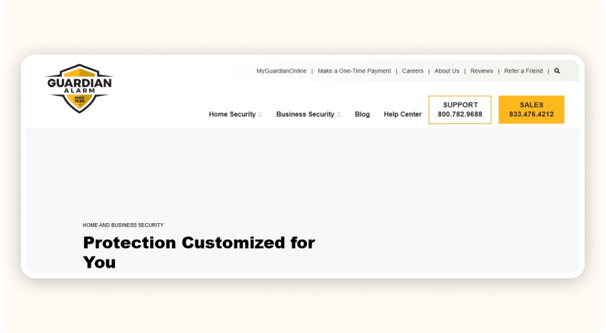Visit the Help Center
Image resolution: width=606 pixels, height=333 pixels.
402,114
